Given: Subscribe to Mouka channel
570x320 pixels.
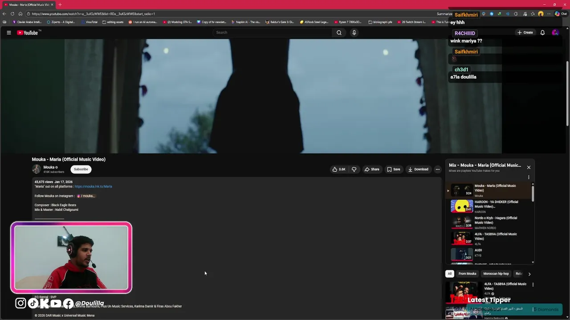Looking at the screenshot, I should coord(81,169).
